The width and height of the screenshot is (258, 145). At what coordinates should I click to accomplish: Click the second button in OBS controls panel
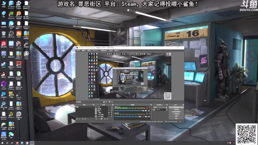[x=176, y=109]
